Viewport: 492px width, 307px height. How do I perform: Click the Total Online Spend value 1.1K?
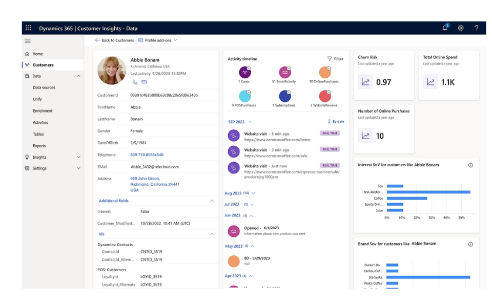(448, 82)
